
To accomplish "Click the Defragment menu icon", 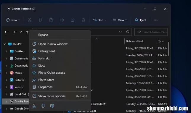I will click(x=34, y=51).
